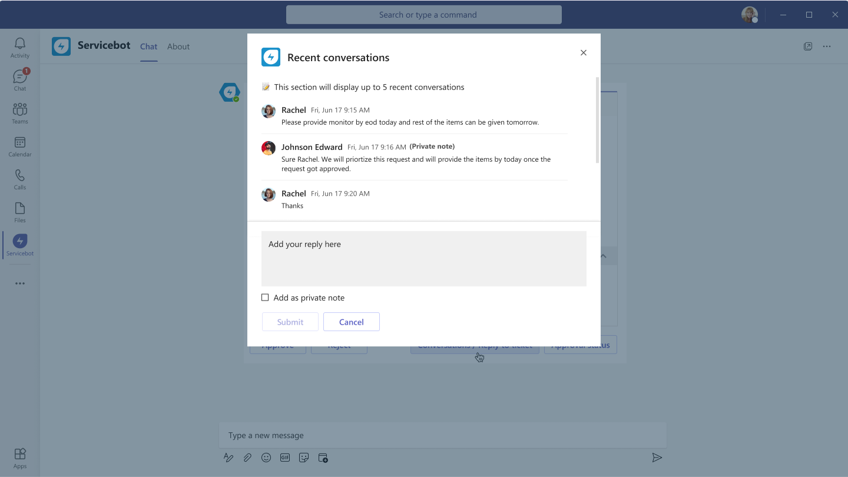
Task: Switch to the Chat tab
Action: coord(148,46)
